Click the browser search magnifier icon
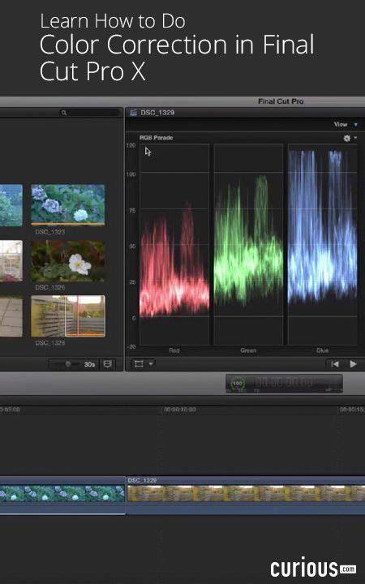 coord(64,113)
